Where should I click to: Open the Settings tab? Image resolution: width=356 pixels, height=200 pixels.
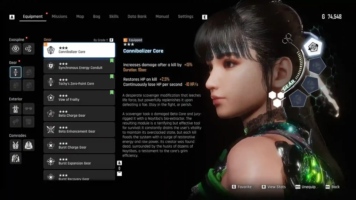[186, 17]
